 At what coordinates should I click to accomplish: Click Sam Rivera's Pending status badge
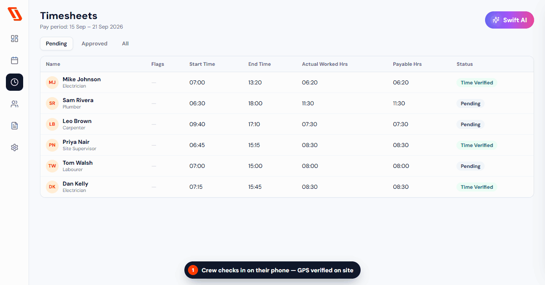(x=471, y=103)
